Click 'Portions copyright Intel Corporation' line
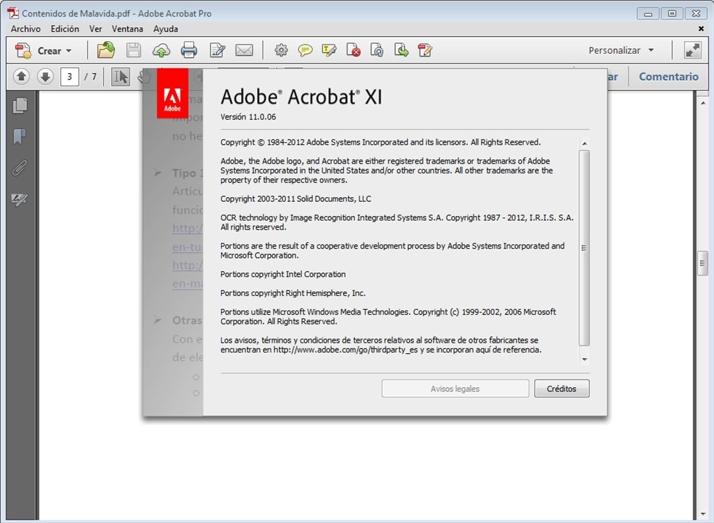 [283, 274]
